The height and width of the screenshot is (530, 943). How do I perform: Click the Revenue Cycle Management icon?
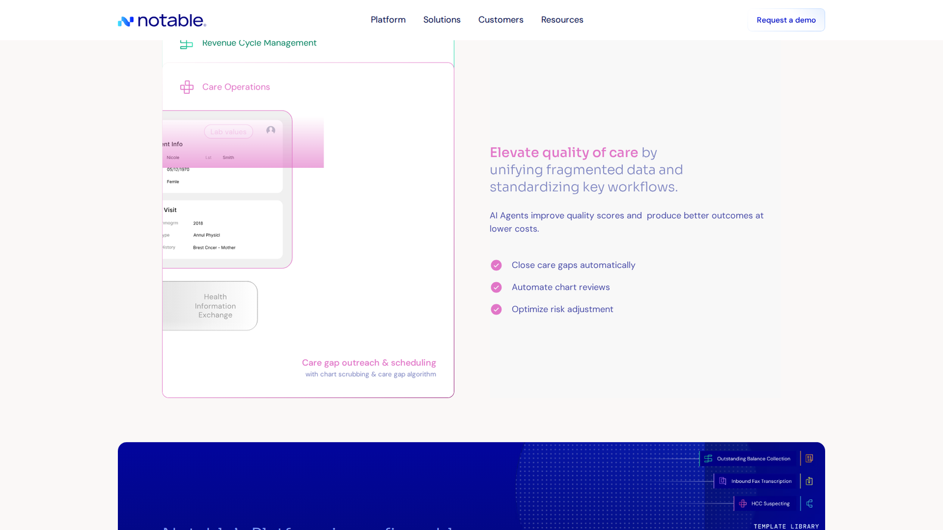tap(186, 44)
